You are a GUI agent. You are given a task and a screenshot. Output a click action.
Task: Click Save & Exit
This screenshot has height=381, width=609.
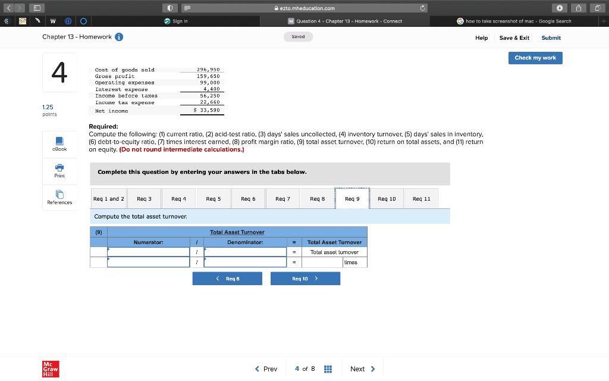tap(514, 38)
